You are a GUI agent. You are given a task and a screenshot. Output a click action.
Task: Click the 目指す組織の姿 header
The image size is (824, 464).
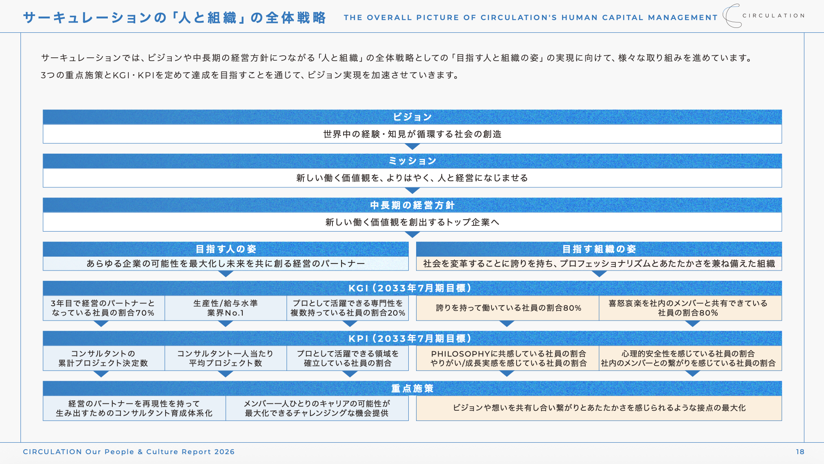pyautogui.click(x=599, y=249)
